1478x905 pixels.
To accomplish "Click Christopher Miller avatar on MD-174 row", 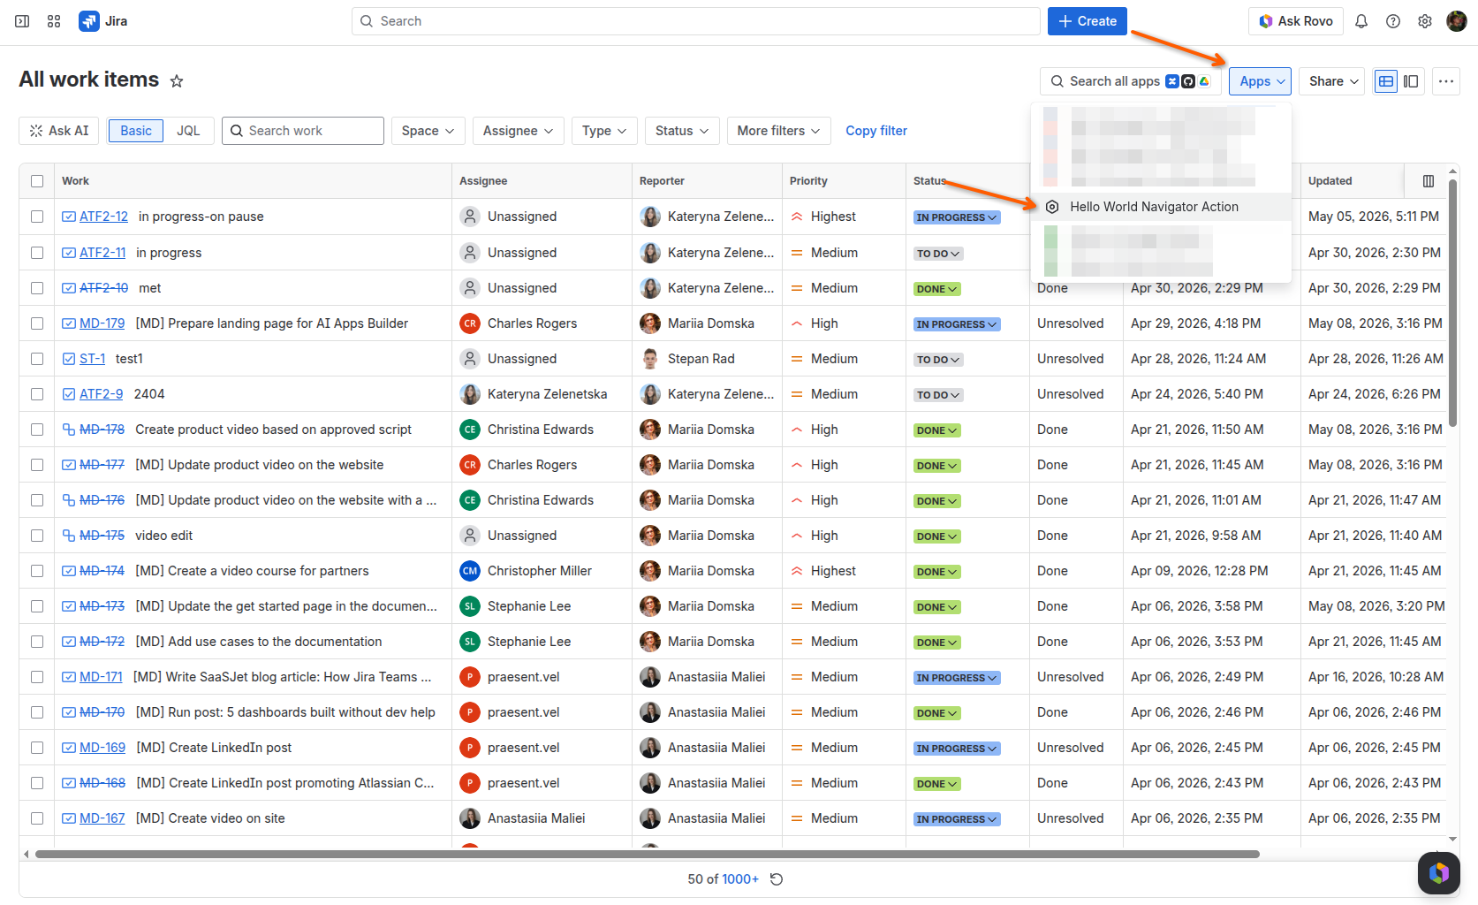I will pos(470,571).
